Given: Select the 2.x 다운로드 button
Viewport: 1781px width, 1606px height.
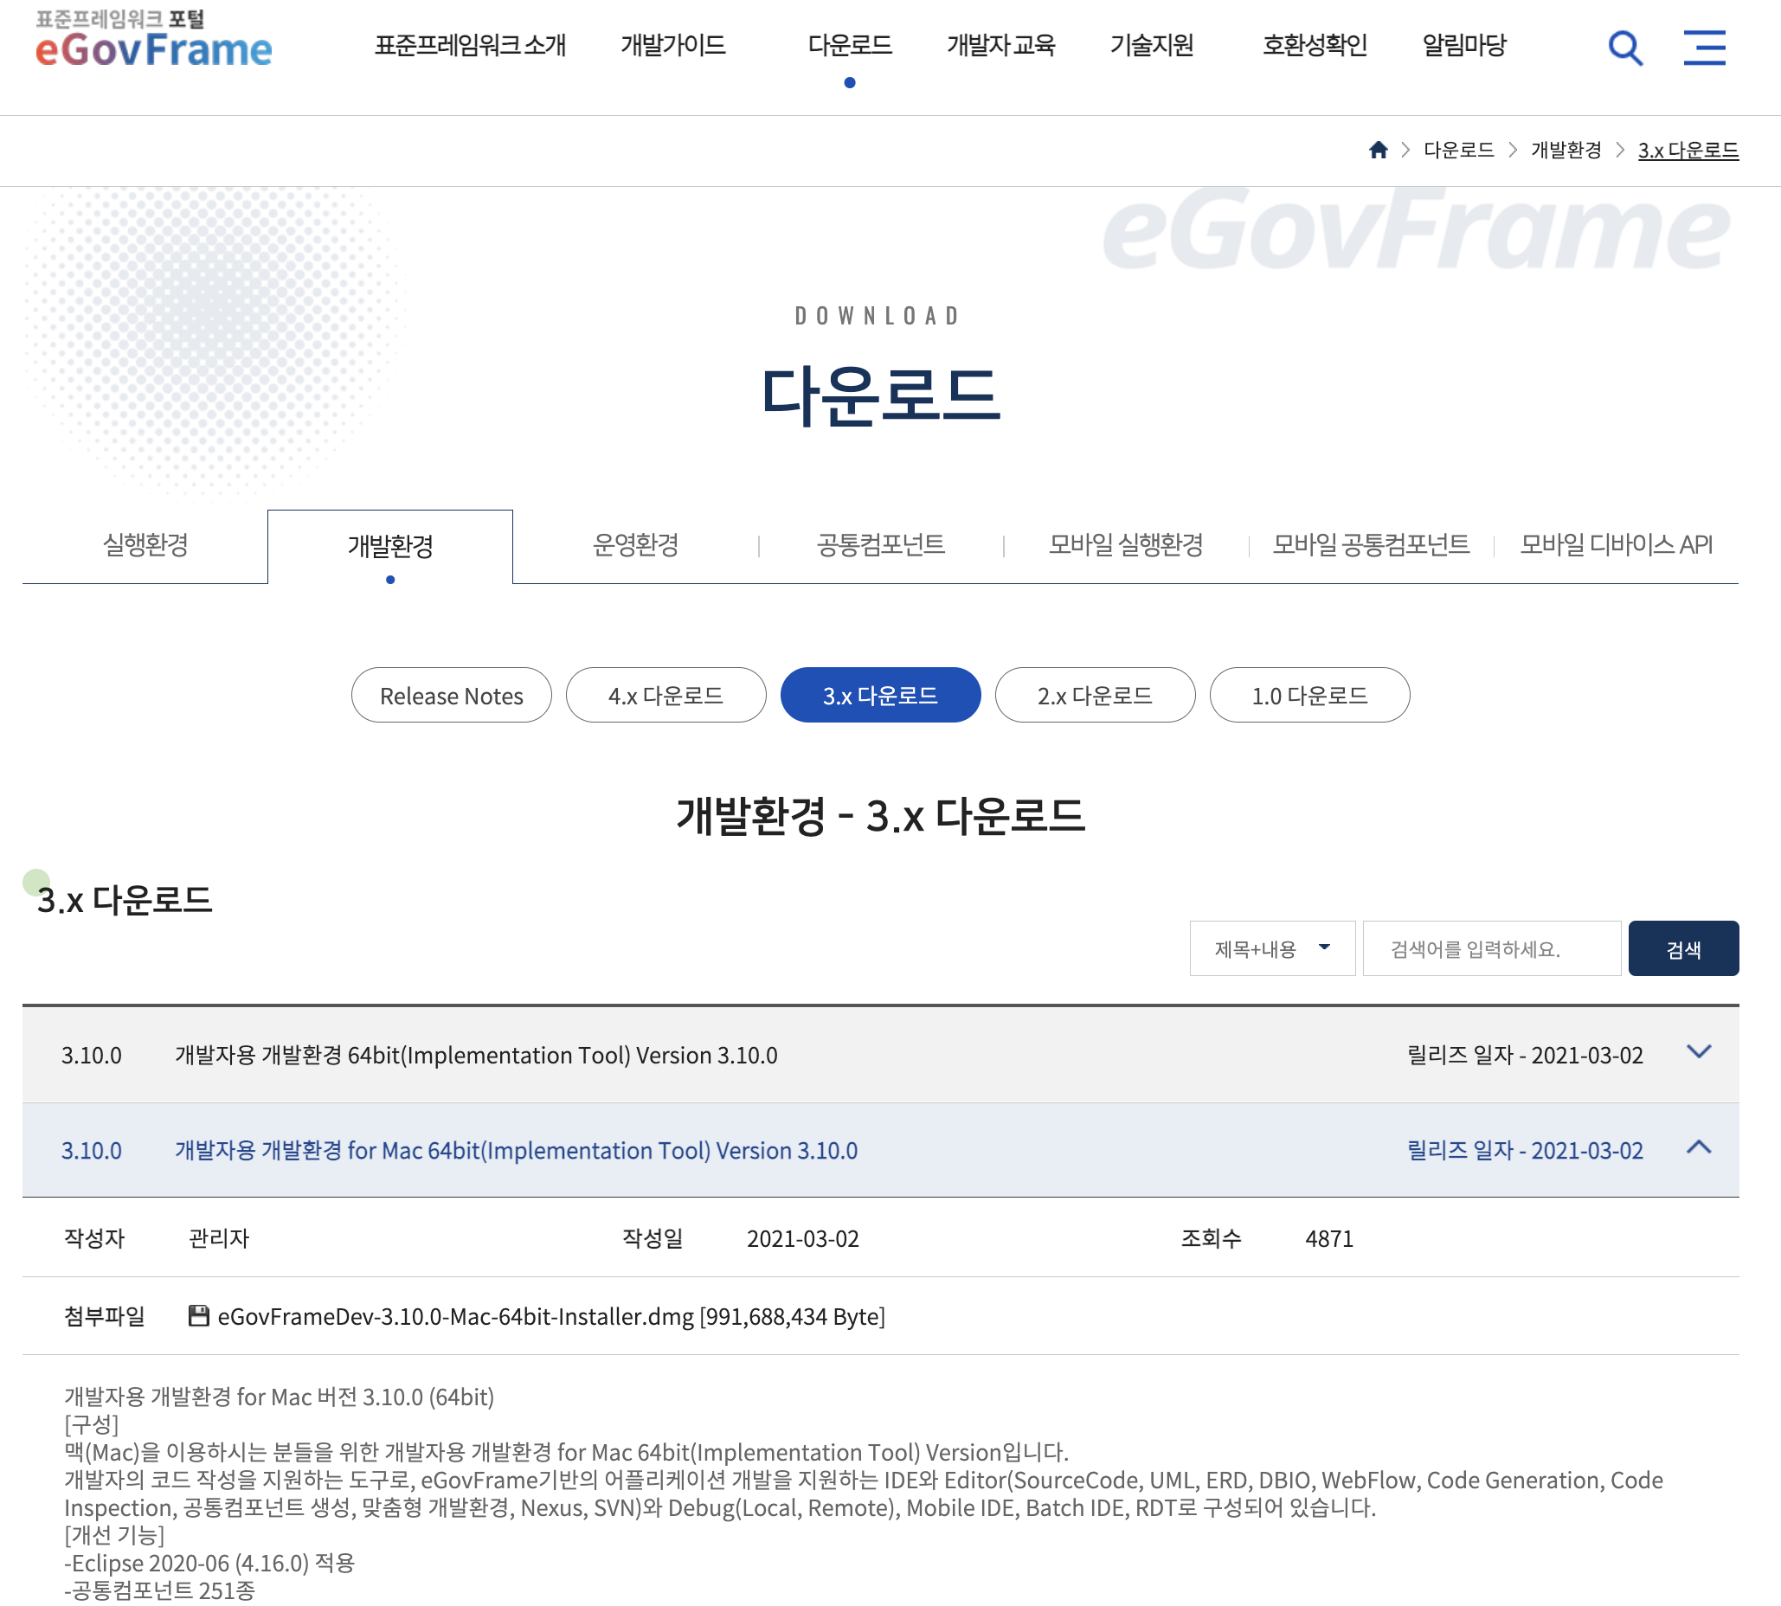Looking at the screenshot, I should 1095,696.
